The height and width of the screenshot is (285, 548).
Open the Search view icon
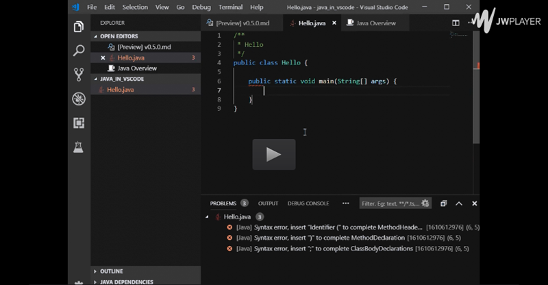(79, 50)
